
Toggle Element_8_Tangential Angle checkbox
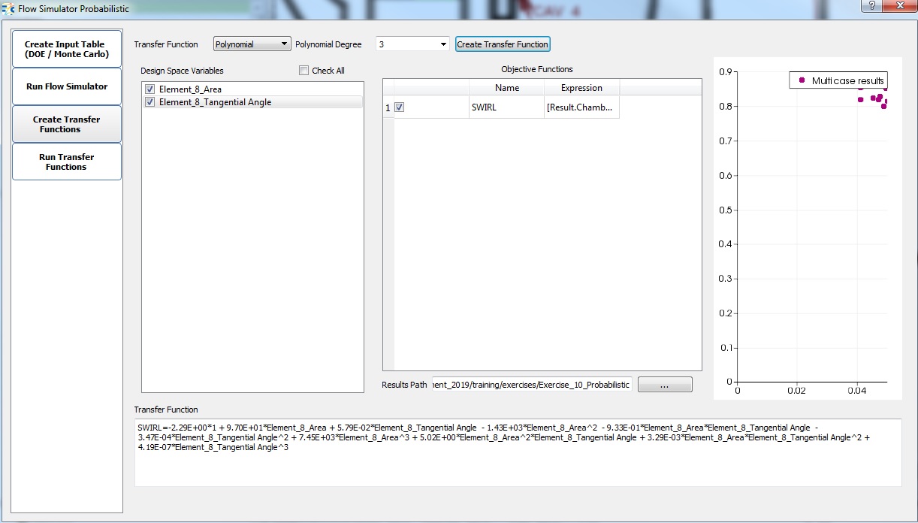point(150,102)
